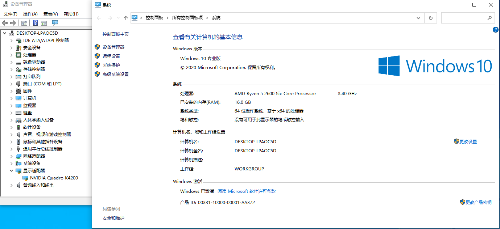Screen dimensions: 500x229
Task: Open the 安全和维护 link
Action: click(113, 218)
